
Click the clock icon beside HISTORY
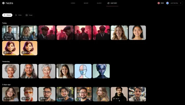coord(109,3)
